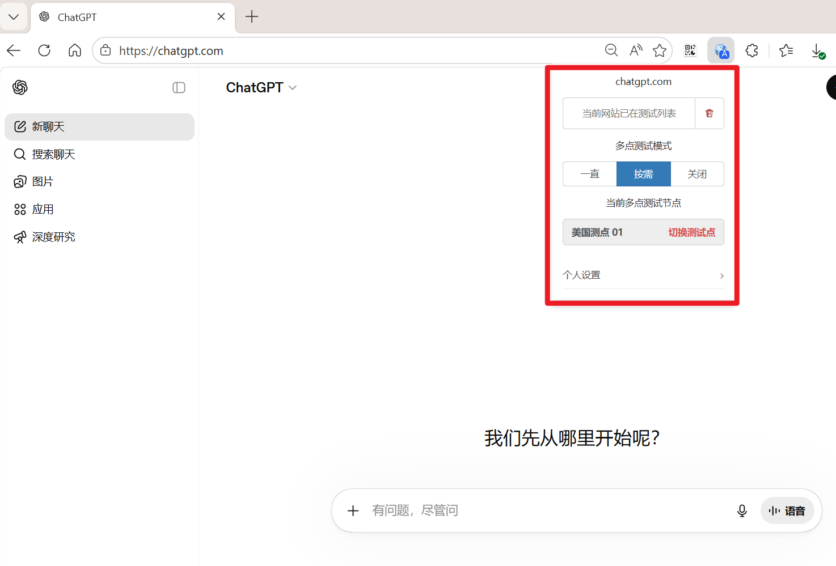
Task: Click the 当前多点测试节点 heading text
Action: tap(643, 203)
